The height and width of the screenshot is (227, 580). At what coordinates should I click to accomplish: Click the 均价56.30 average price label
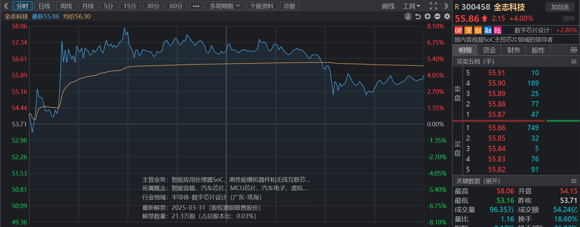click(77, 16)
